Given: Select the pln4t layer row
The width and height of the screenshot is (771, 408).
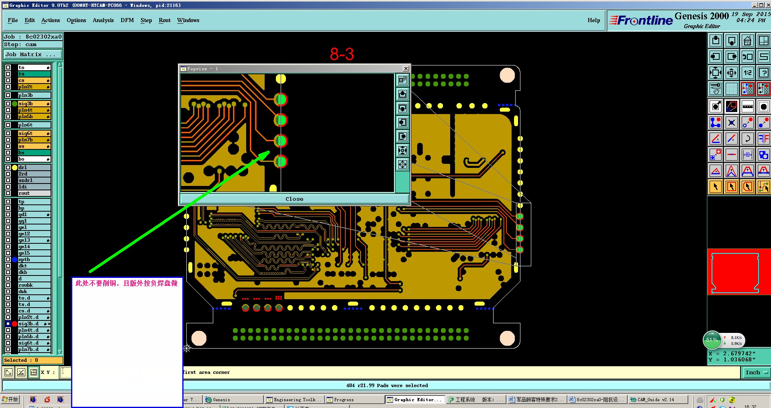Looking at the screenshot, I should (34, 110).
